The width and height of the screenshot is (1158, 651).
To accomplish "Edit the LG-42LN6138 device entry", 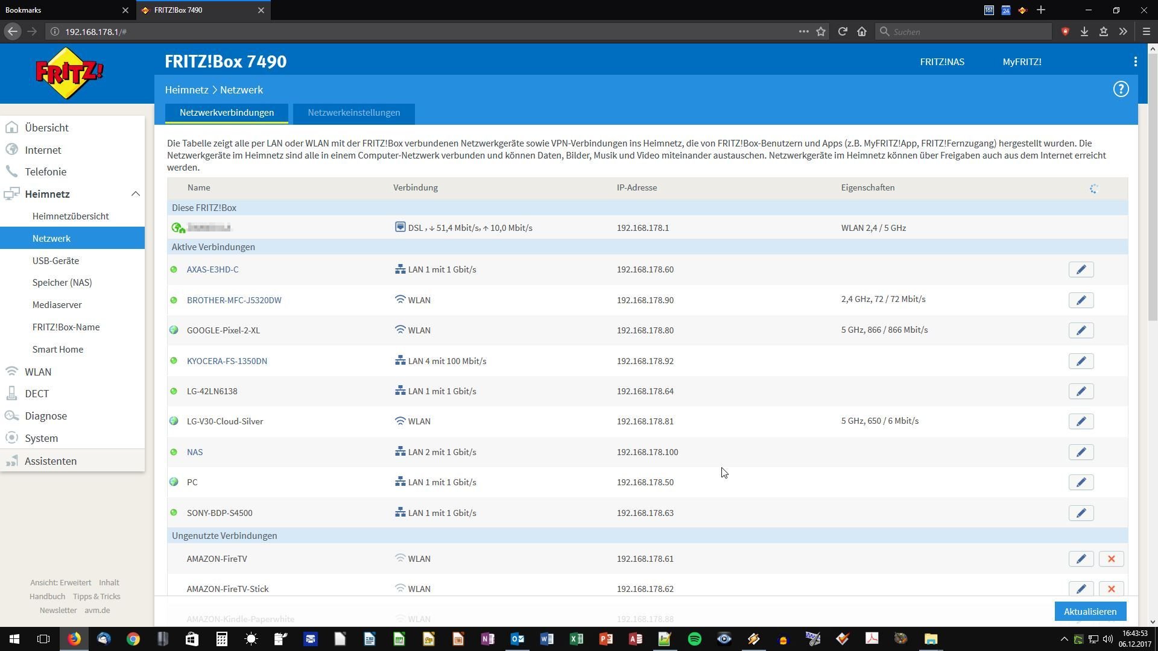I will pos(1081,391).
